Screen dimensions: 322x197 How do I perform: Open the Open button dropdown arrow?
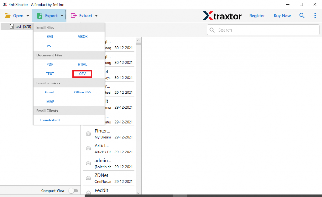click(x=28, y=15)
